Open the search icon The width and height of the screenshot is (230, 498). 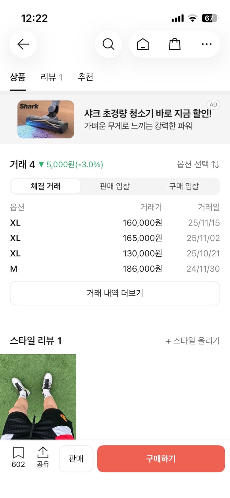click(x=109, y=44)
